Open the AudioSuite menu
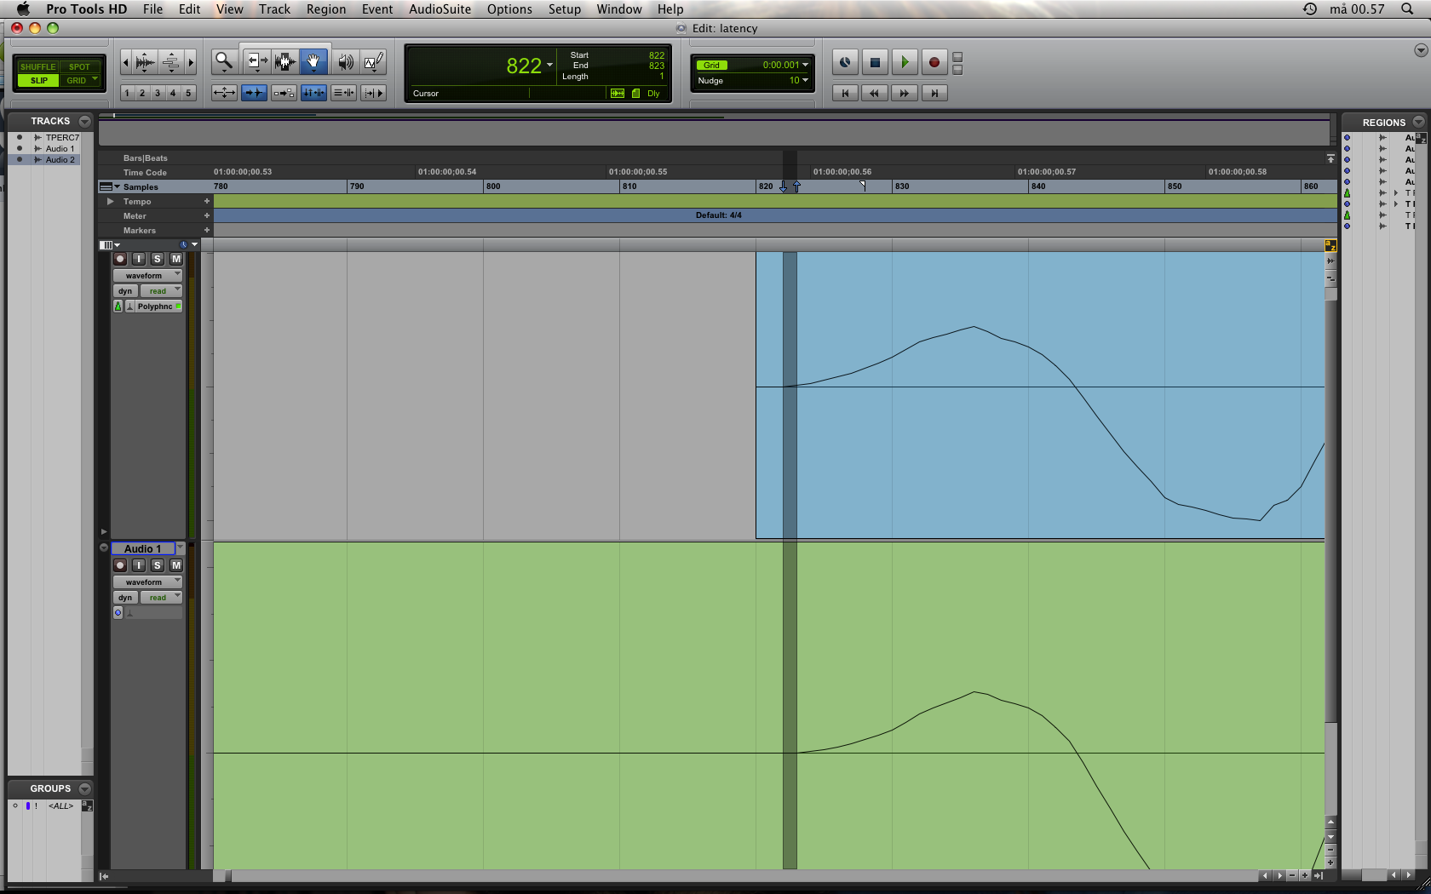 (x=440, y=9)
